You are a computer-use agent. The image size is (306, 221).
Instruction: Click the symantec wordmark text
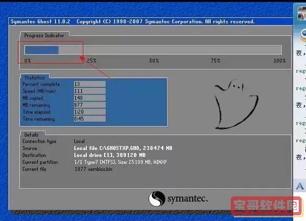tap(188, 198)
